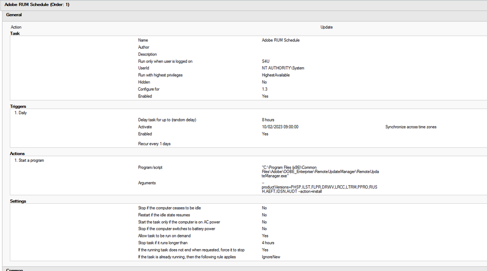Click the 'IgnoreNew' rule value
The width and height of the screenshot is (487, 271).
(271, 257)
